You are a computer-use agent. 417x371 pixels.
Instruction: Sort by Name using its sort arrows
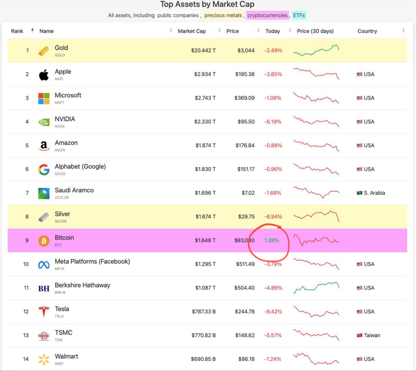[171, 31]
